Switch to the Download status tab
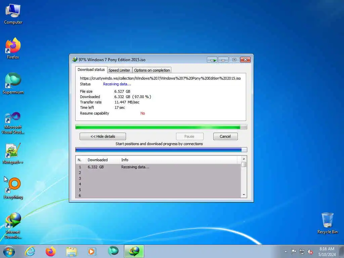Viewport: 344px width, 258px height. pyautogui.click(x=91, y=70)
